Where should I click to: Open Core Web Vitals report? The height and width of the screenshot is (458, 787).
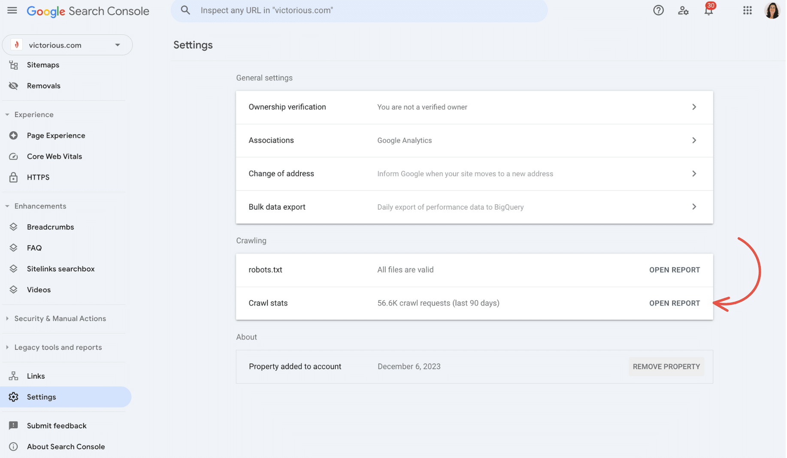click(54, 157)
